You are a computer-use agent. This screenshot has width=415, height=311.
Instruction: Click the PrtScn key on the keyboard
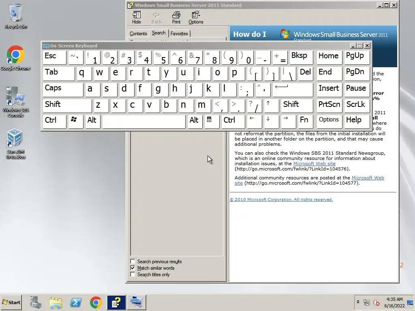329,105
